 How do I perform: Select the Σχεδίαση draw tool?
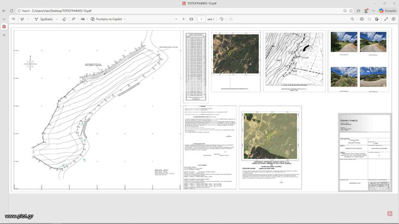[44, 19]
